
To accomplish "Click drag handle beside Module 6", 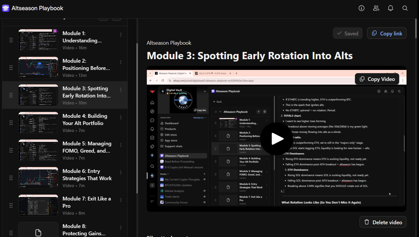I will [11, 178].
